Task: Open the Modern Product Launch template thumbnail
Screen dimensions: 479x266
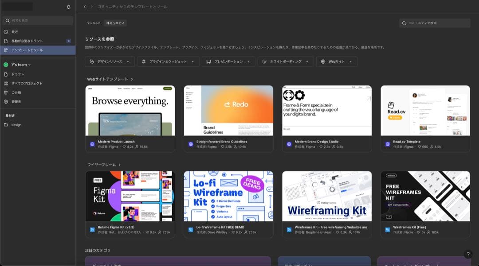Action: coord(130,111)
